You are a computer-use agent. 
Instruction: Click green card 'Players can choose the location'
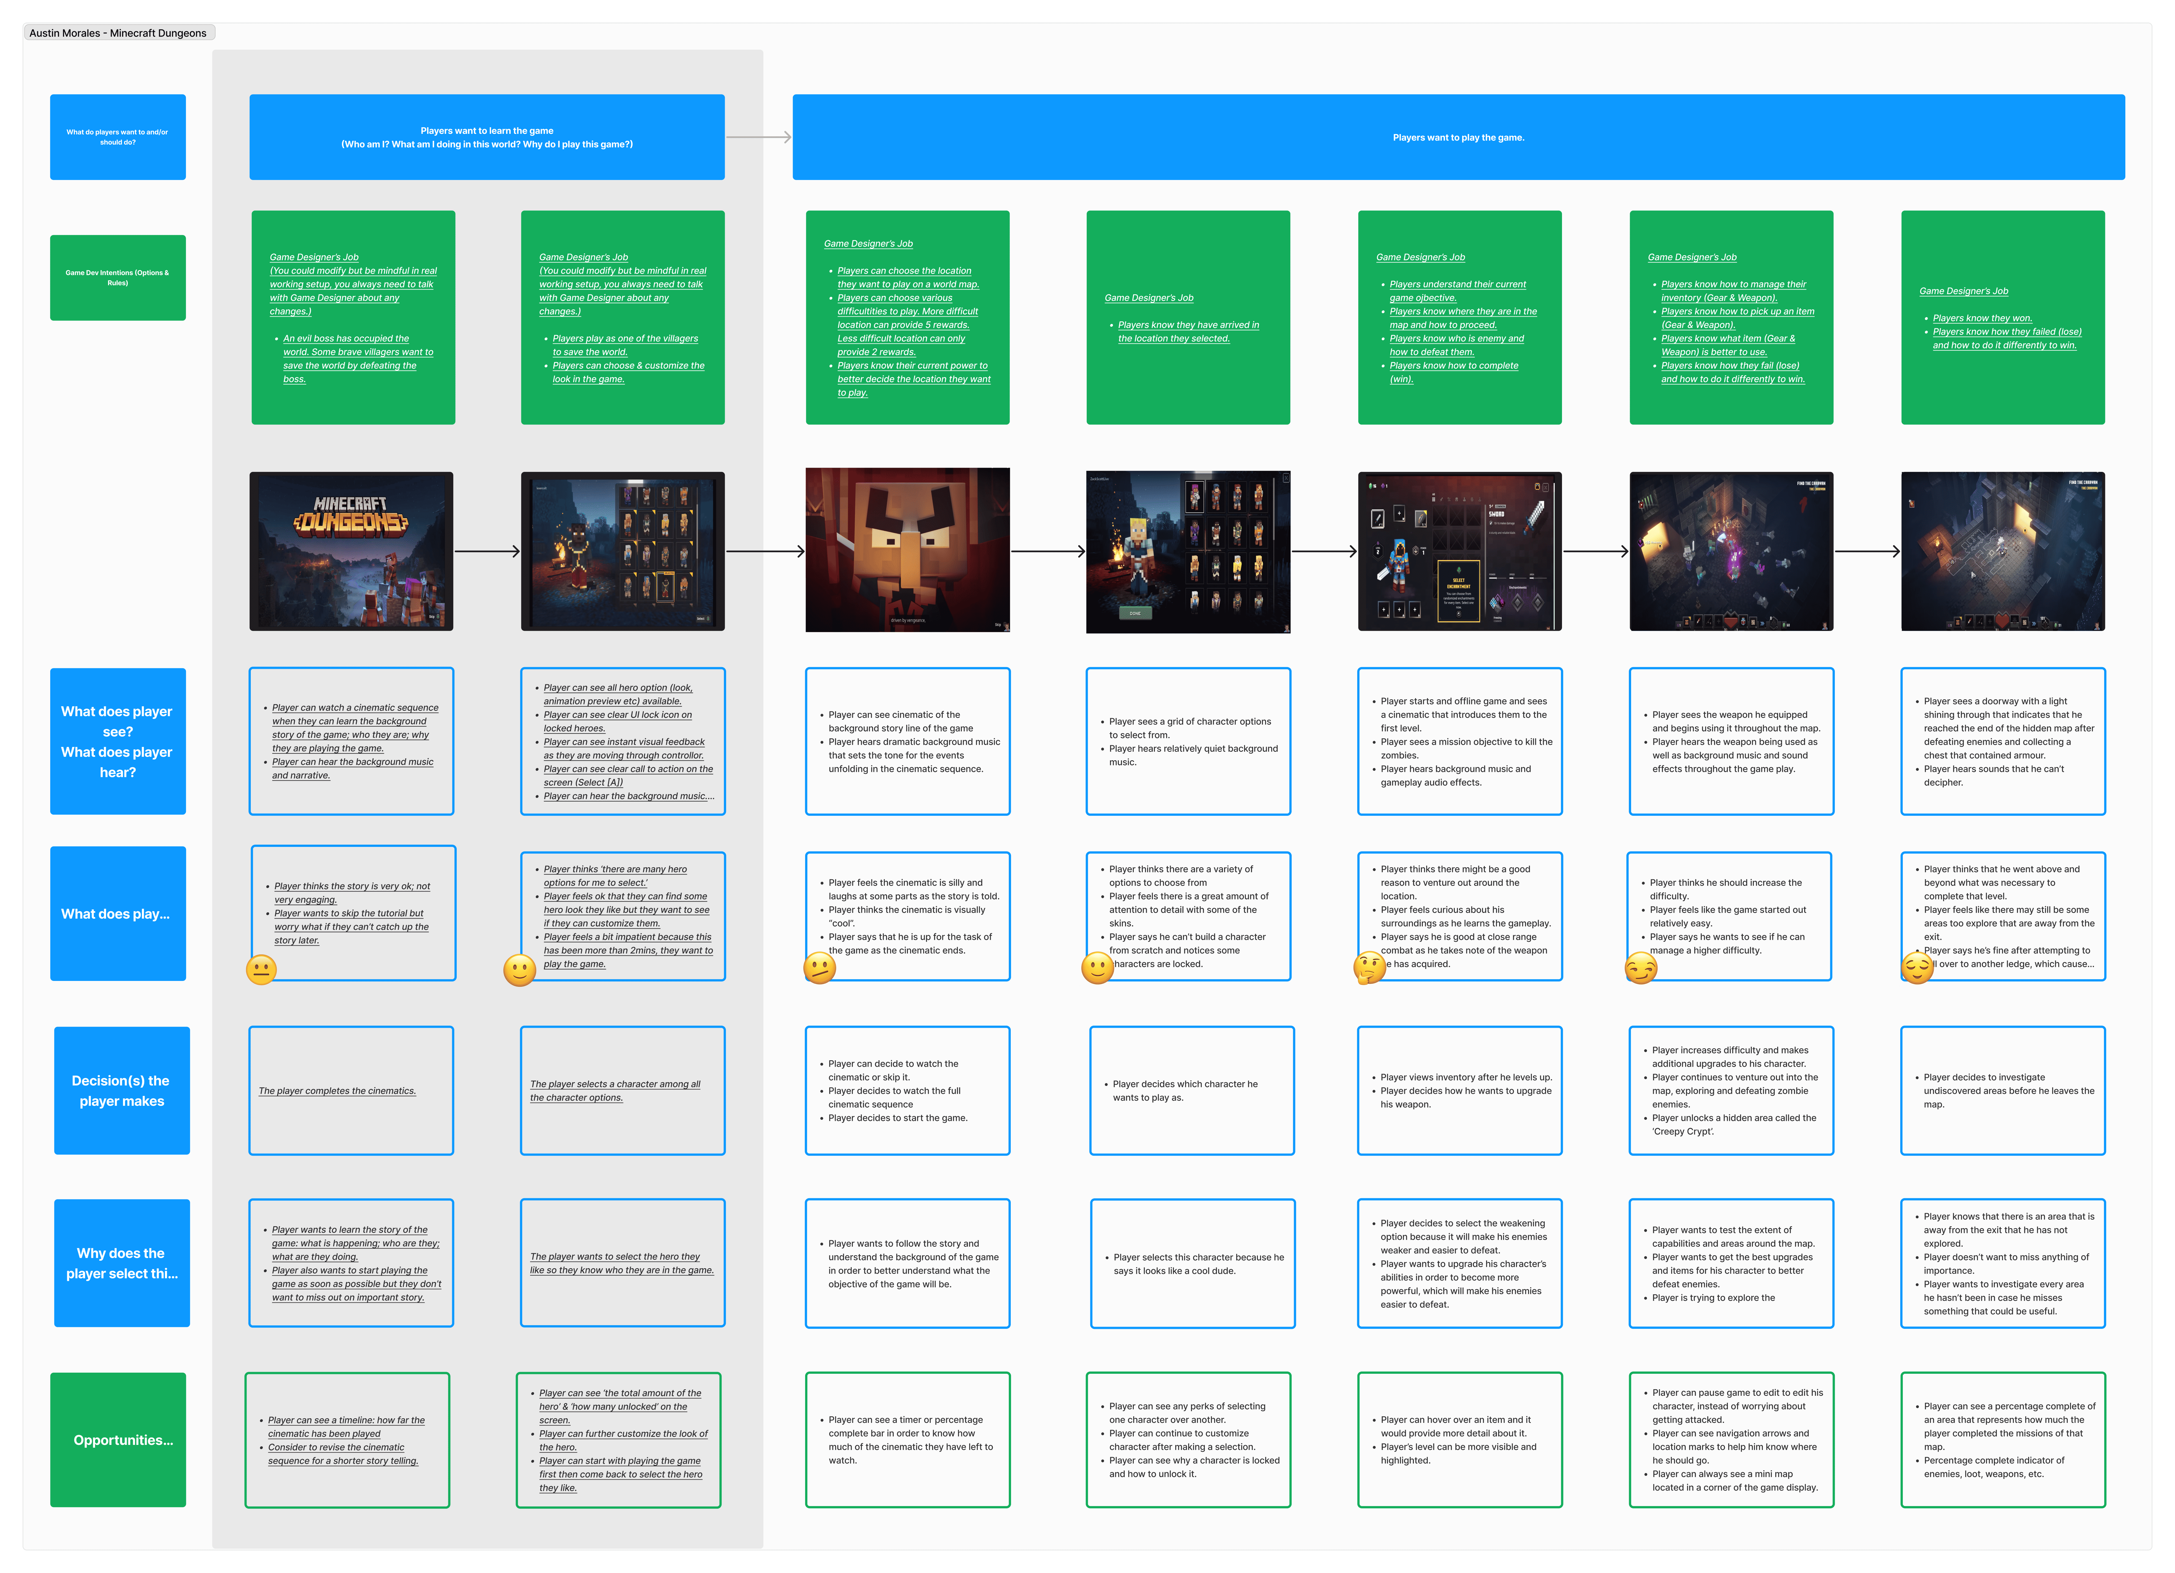coord(907,317)
